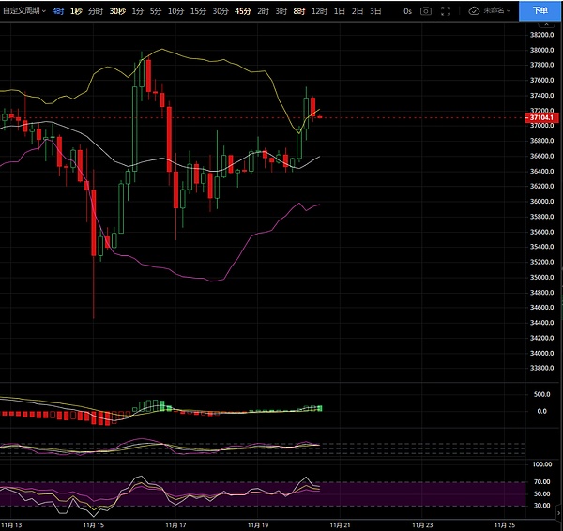Expand the 未命名 layout dropdown
The width and height of the screenshot is (563, 531).
(495, 11)
